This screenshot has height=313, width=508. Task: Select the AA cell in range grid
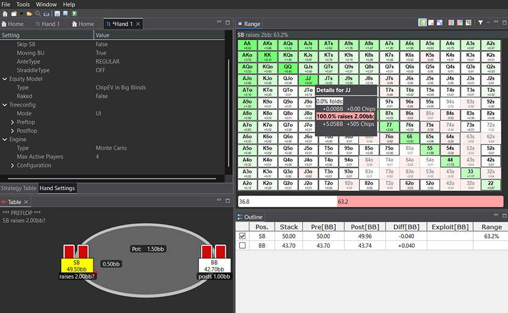247,45
